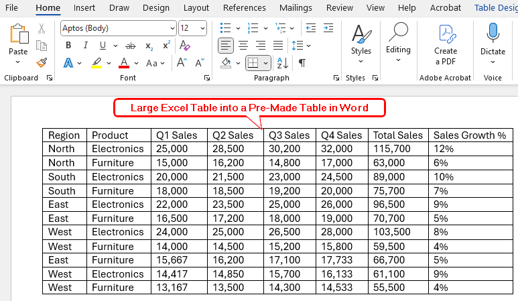The height and width of the screenshot is (301, 518).
Task: Apply the yellow text highlight color
Action: point(96,63)
